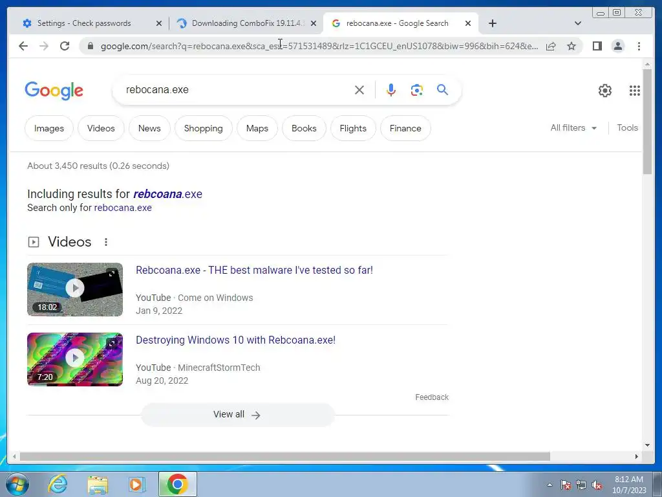Click the horizontal scrollbar right arrow
662x497 pixels.
point(637,456)
